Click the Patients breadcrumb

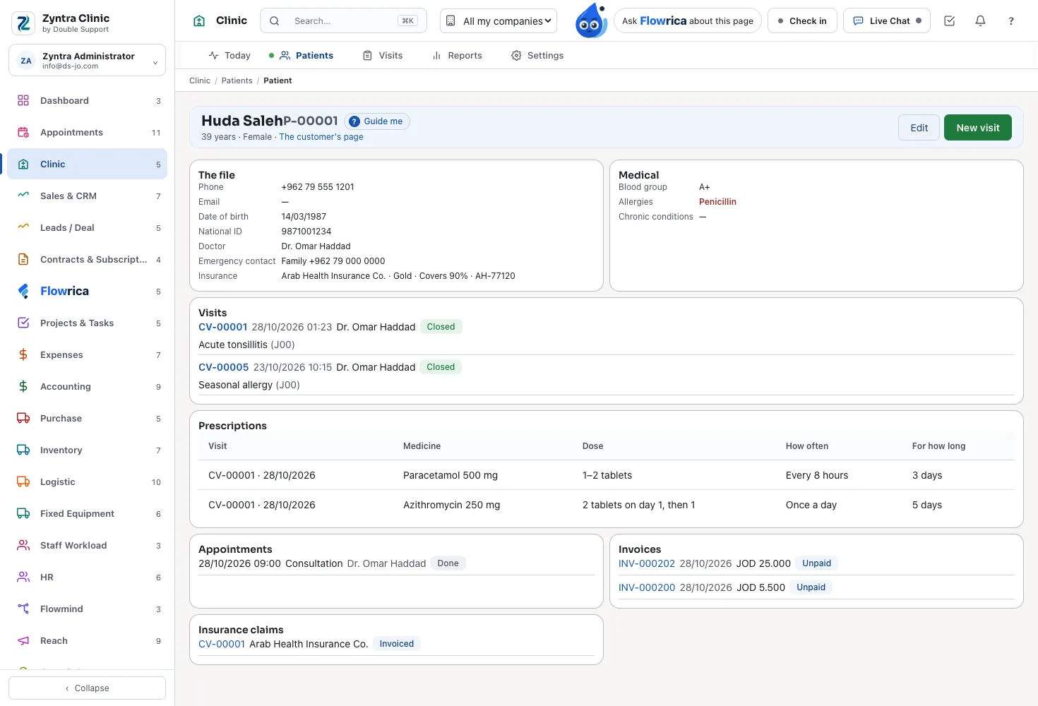[237, 80]
